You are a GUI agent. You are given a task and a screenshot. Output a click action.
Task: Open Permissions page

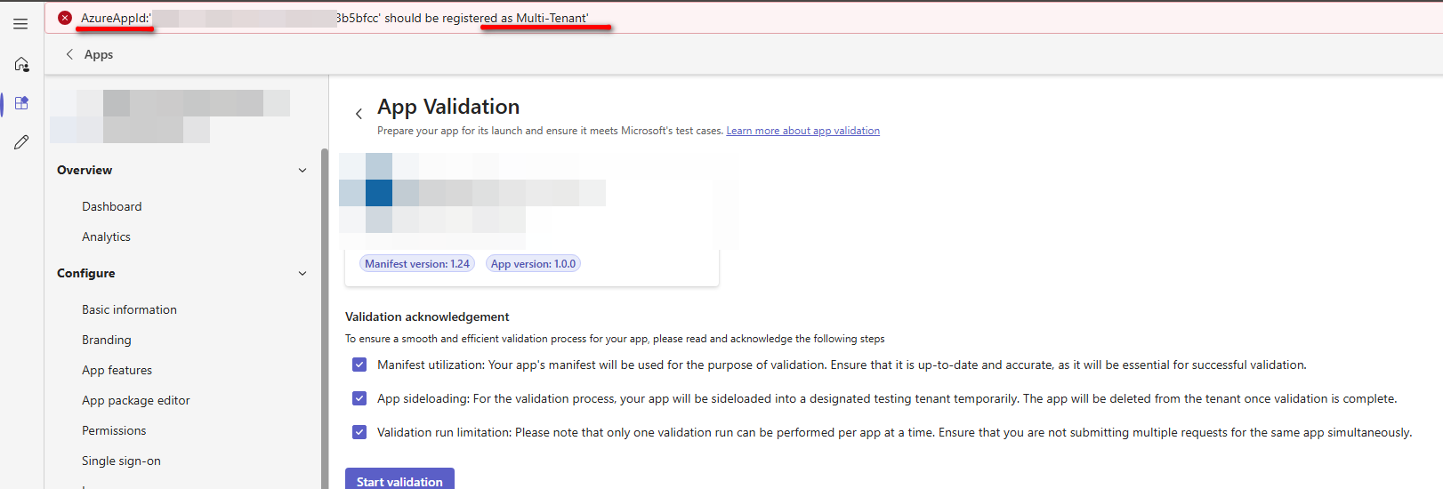click(114, 430)
